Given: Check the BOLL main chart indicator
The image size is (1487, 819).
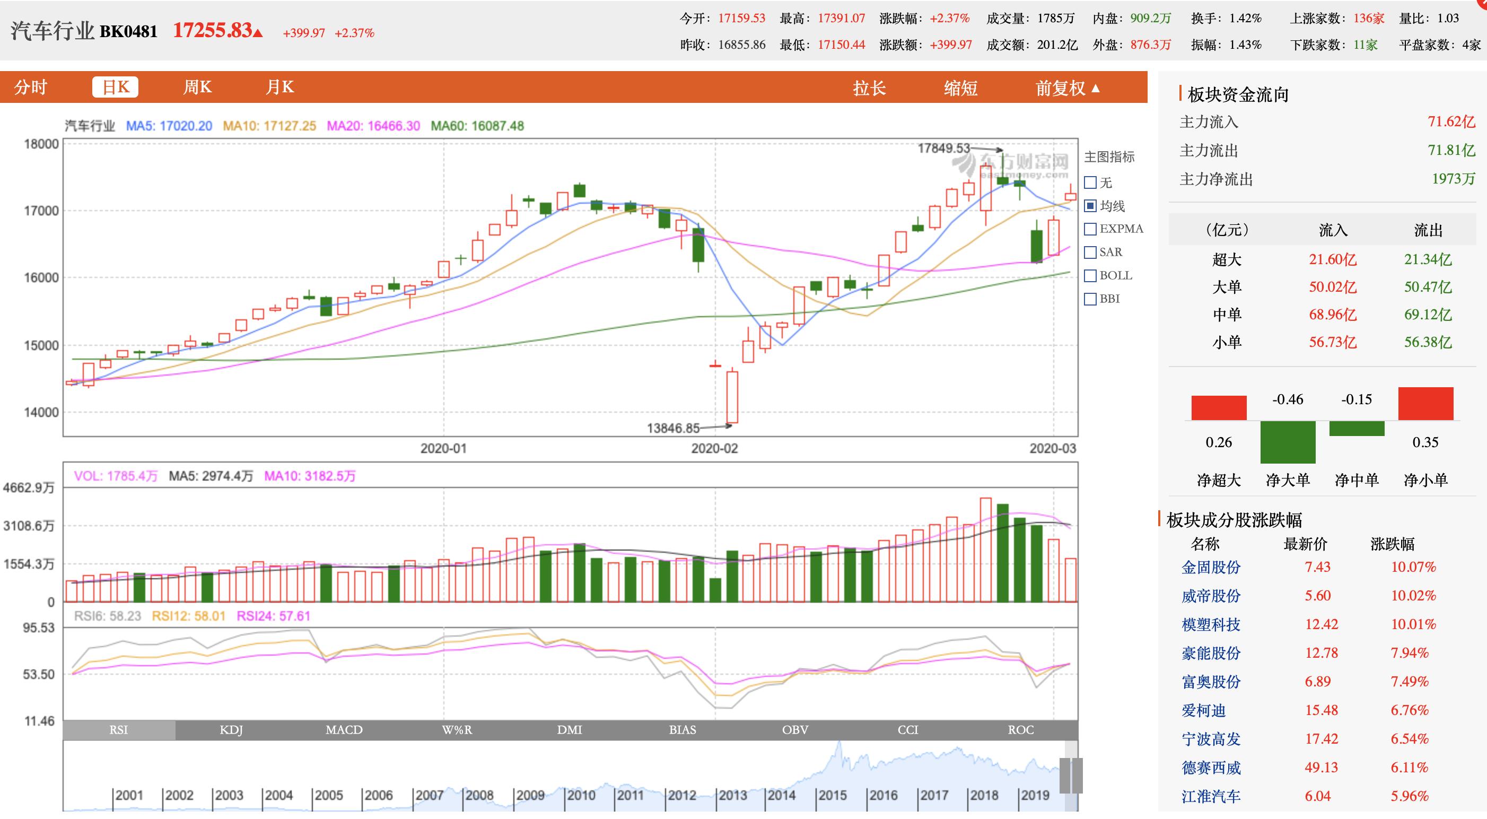Looking at the screenshot, I should (x=1090, y=276).
